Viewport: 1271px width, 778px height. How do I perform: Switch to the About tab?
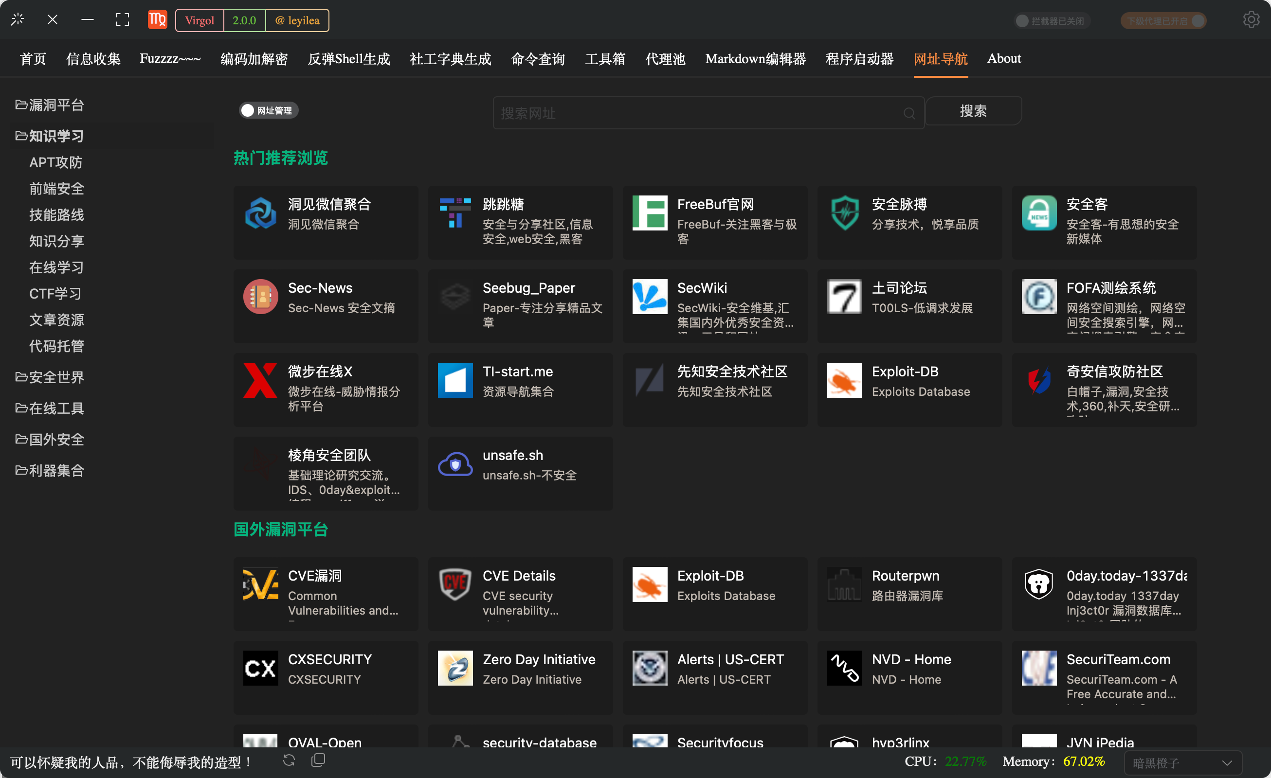pyautogui.click(x=1004, y=59)
